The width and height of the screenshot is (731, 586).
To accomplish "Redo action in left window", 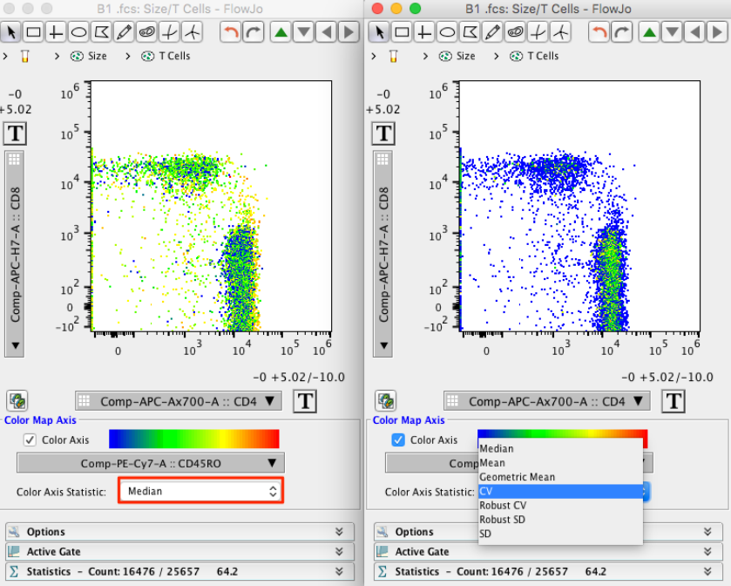I will click(x=254, y=32).
